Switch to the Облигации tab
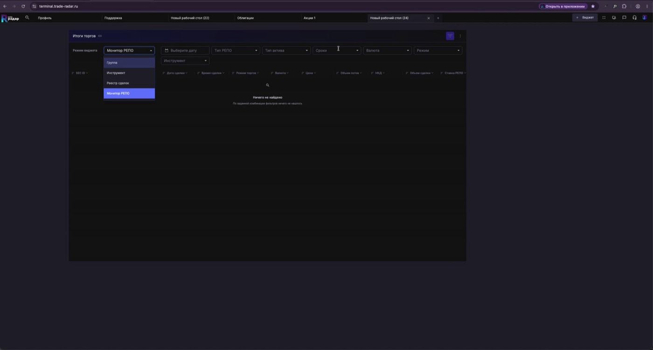Image resolution: width=653 pixels, height=350 pixels. [x=245, y=18]
